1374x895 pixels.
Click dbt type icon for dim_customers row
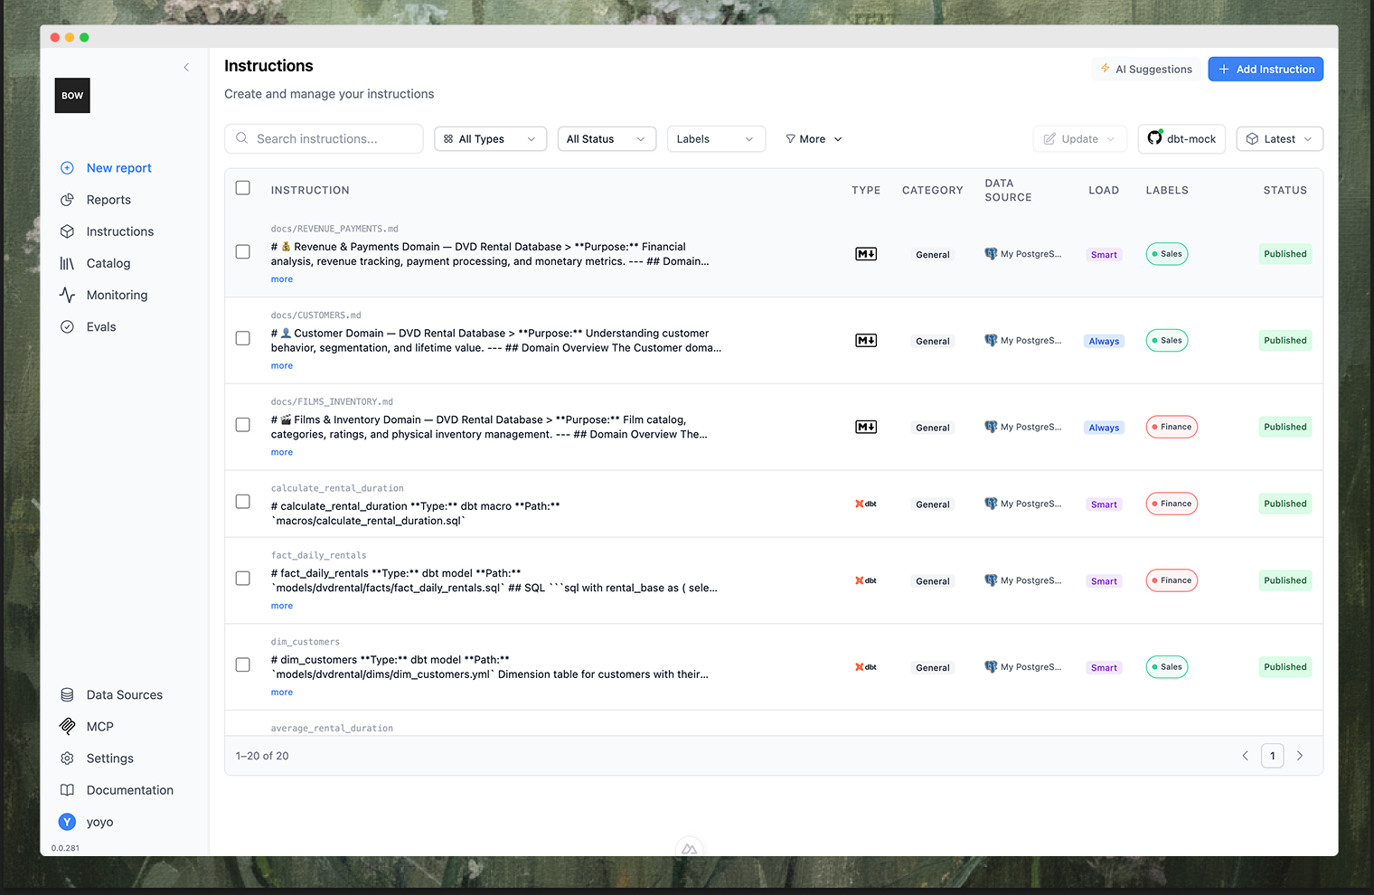tap(866, 667)
